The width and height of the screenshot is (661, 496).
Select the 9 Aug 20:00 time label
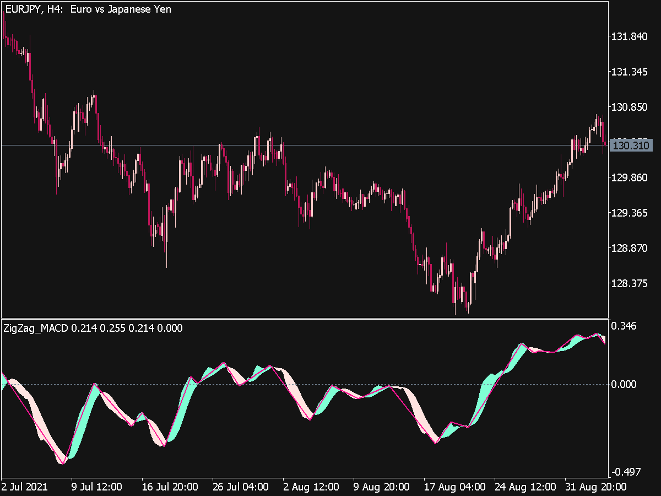381,487
